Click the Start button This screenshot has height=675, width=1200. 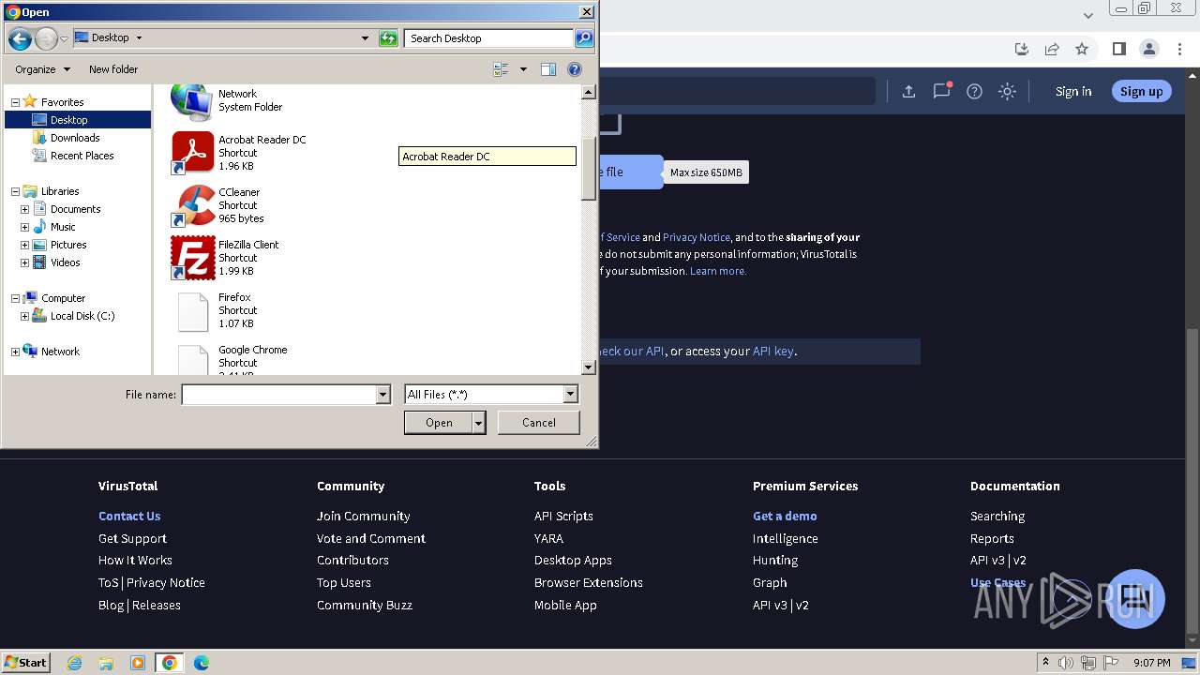(x=26, y=662)
